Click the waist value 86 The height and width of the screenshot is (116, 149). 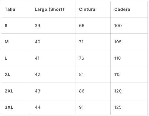[x=82, y=91]
